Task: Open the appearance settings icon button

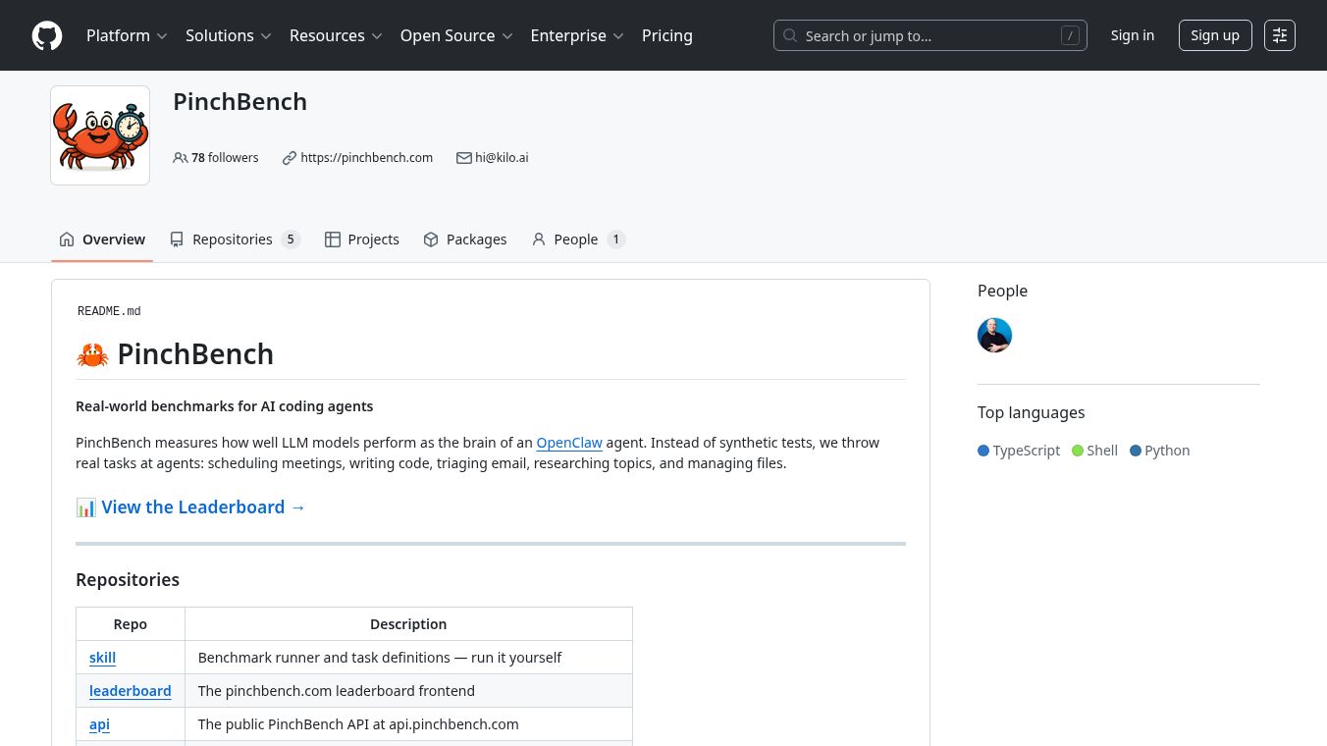Action: pos(1280,35)
